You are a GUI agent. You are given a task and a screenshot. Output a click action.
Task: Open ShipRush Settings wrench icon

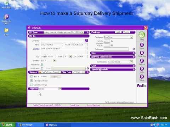142,61
